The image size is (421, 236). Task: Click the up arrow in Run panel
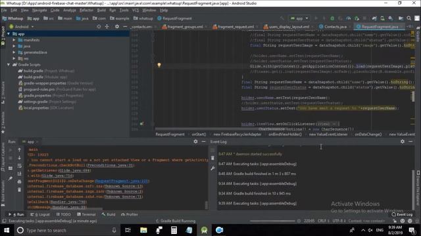[19, 150]
